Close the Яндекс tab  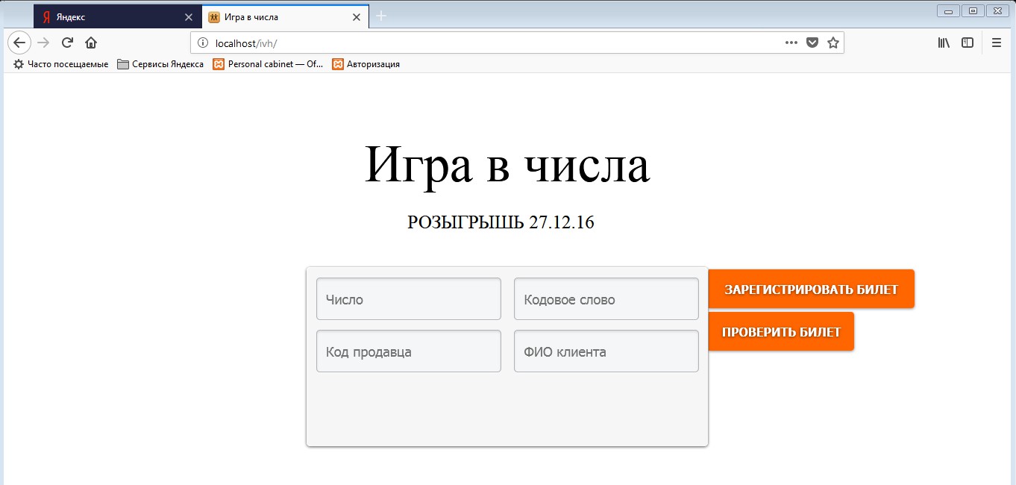tap(189, 16)
